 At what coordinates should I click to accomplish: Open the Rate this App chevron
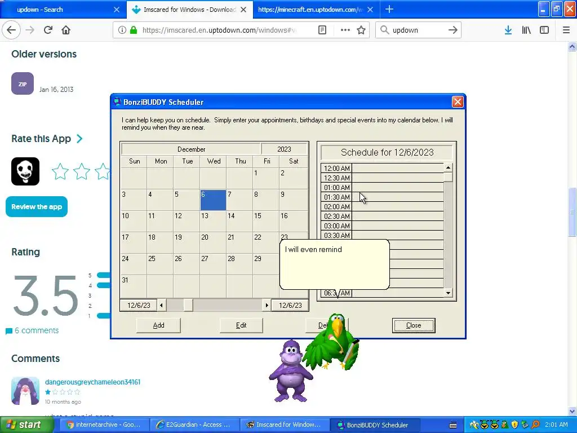[79, 139]
